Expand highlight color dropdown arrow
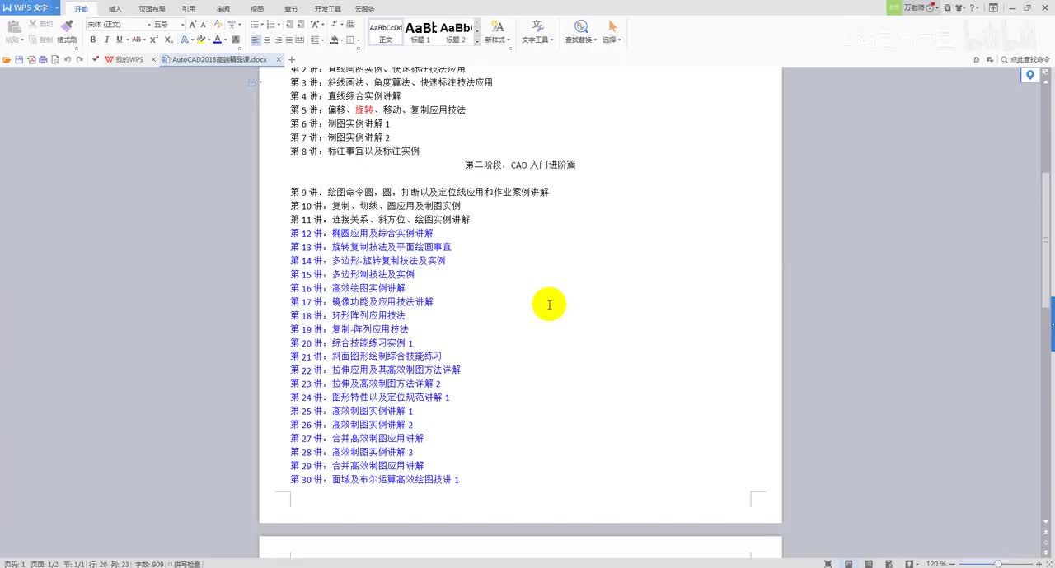The image size is (1055, 568). pyautogui.click(x=209, y=40)
